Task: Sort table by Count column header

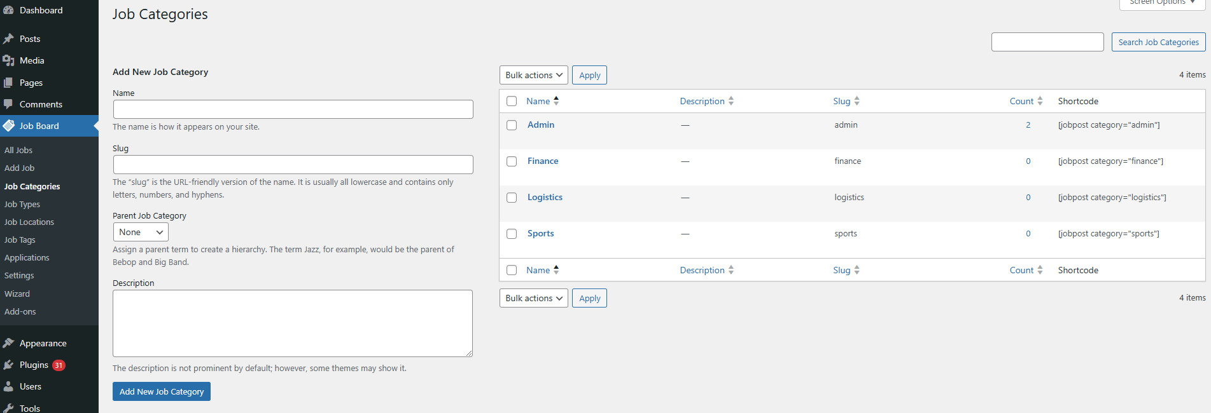Action: [1021, 101]
